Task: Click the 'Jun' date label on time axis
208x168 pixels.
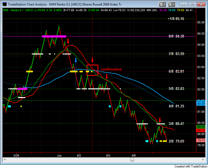Action: [x=59, y=156]
